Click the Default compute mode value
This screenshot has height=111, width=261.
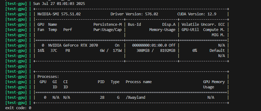coord(217,50)
